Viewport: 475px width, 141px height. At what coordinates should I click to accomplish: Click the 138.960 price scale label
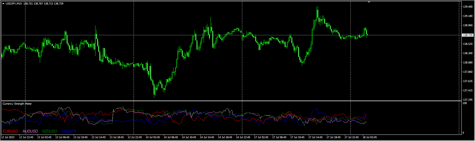click(468, 25)
